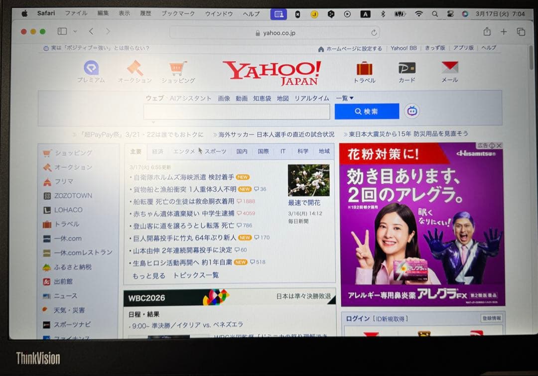Open the Bluetooth menu bar icon
The width and height of the screenshot is (538, 376).
(x=383, y=14)
